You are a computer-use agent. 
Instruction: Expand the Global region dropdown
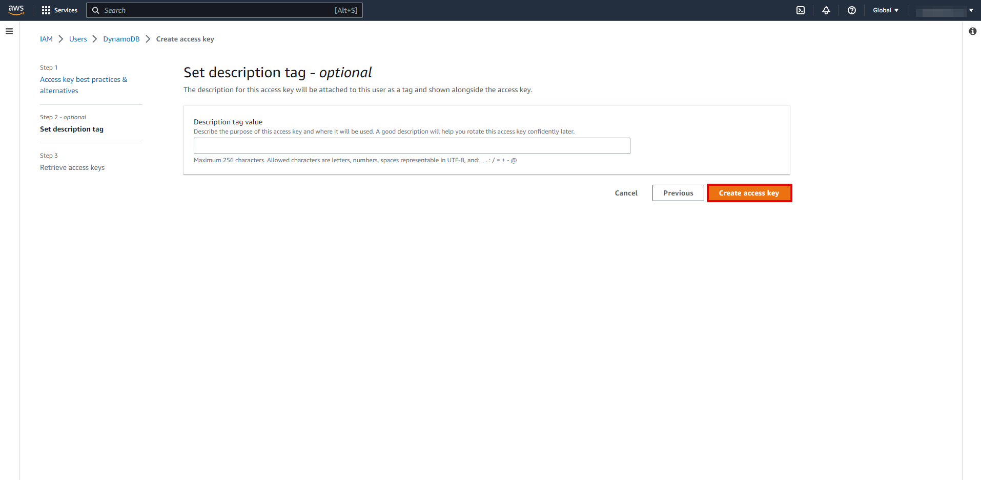(886, 10)
